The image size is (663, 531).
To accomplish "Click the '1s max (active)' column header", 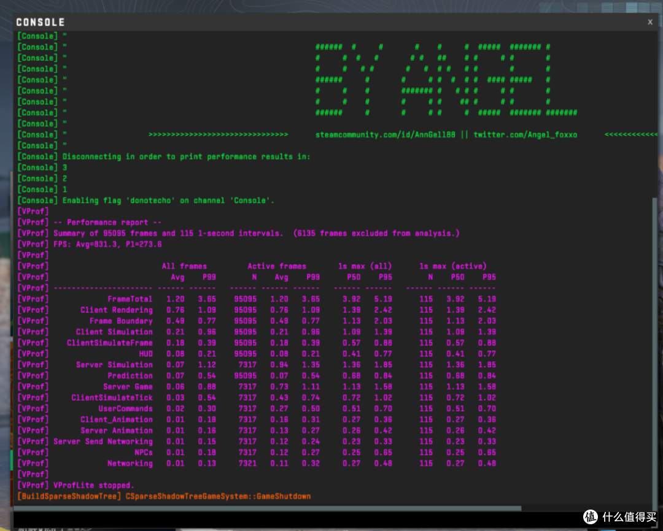I will click(x=453, y=266).
